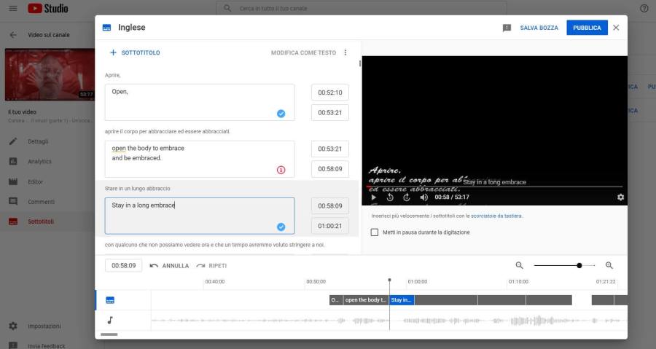The width and height of the screenshot is (656, 349).
Task: Play the video in the preview player
Action: [374, 197]
